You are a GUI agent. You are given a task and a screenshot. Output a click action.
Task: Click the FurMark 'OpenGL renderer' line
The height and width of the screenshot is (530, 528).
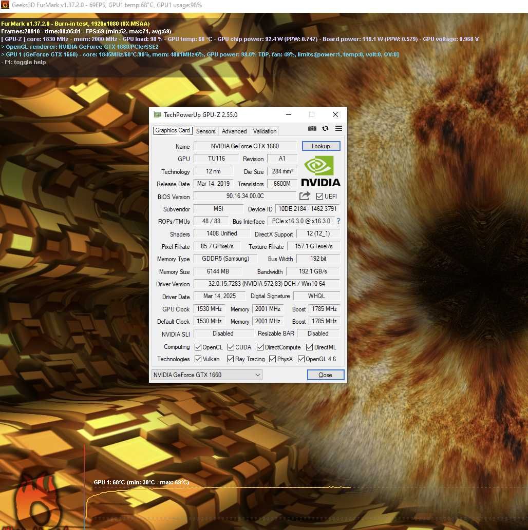click(80, 47)
